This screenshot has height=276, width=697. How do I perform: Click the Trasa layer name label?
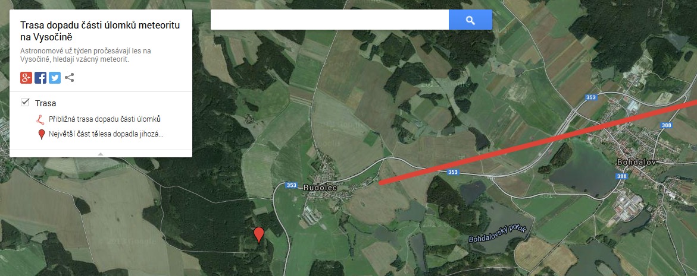pyautogui.click(x=46, y=103)
